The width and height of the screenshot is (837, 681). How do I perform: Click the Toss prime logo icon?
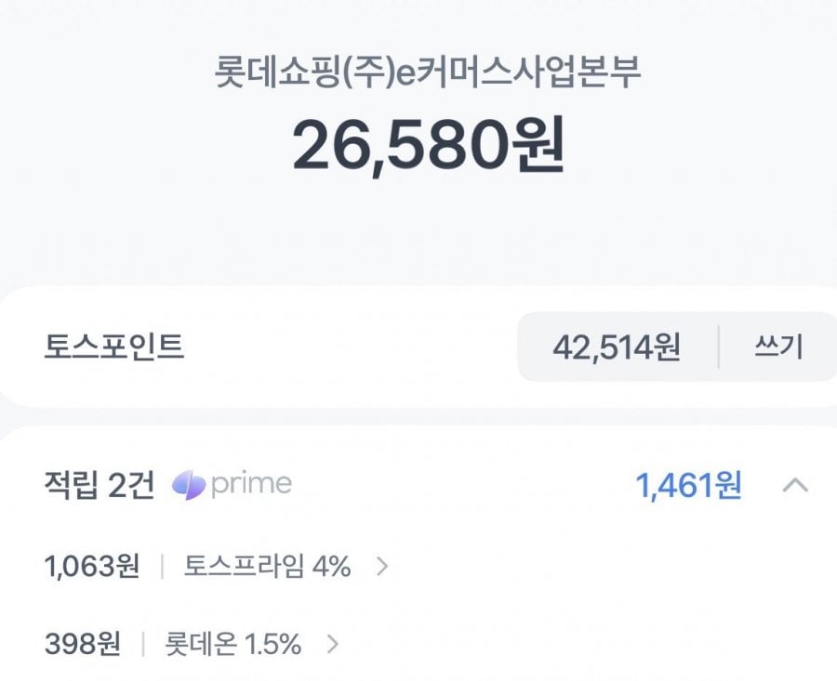[189, 485]
